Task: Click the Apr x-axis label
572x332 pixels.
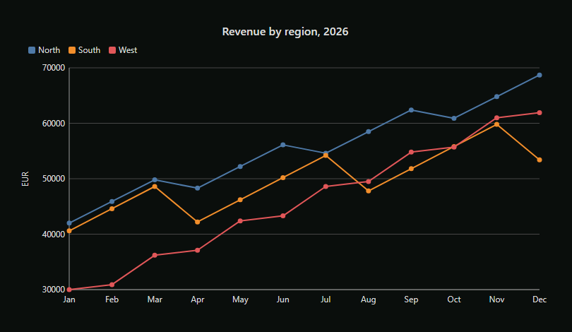Action: point(197,300)
